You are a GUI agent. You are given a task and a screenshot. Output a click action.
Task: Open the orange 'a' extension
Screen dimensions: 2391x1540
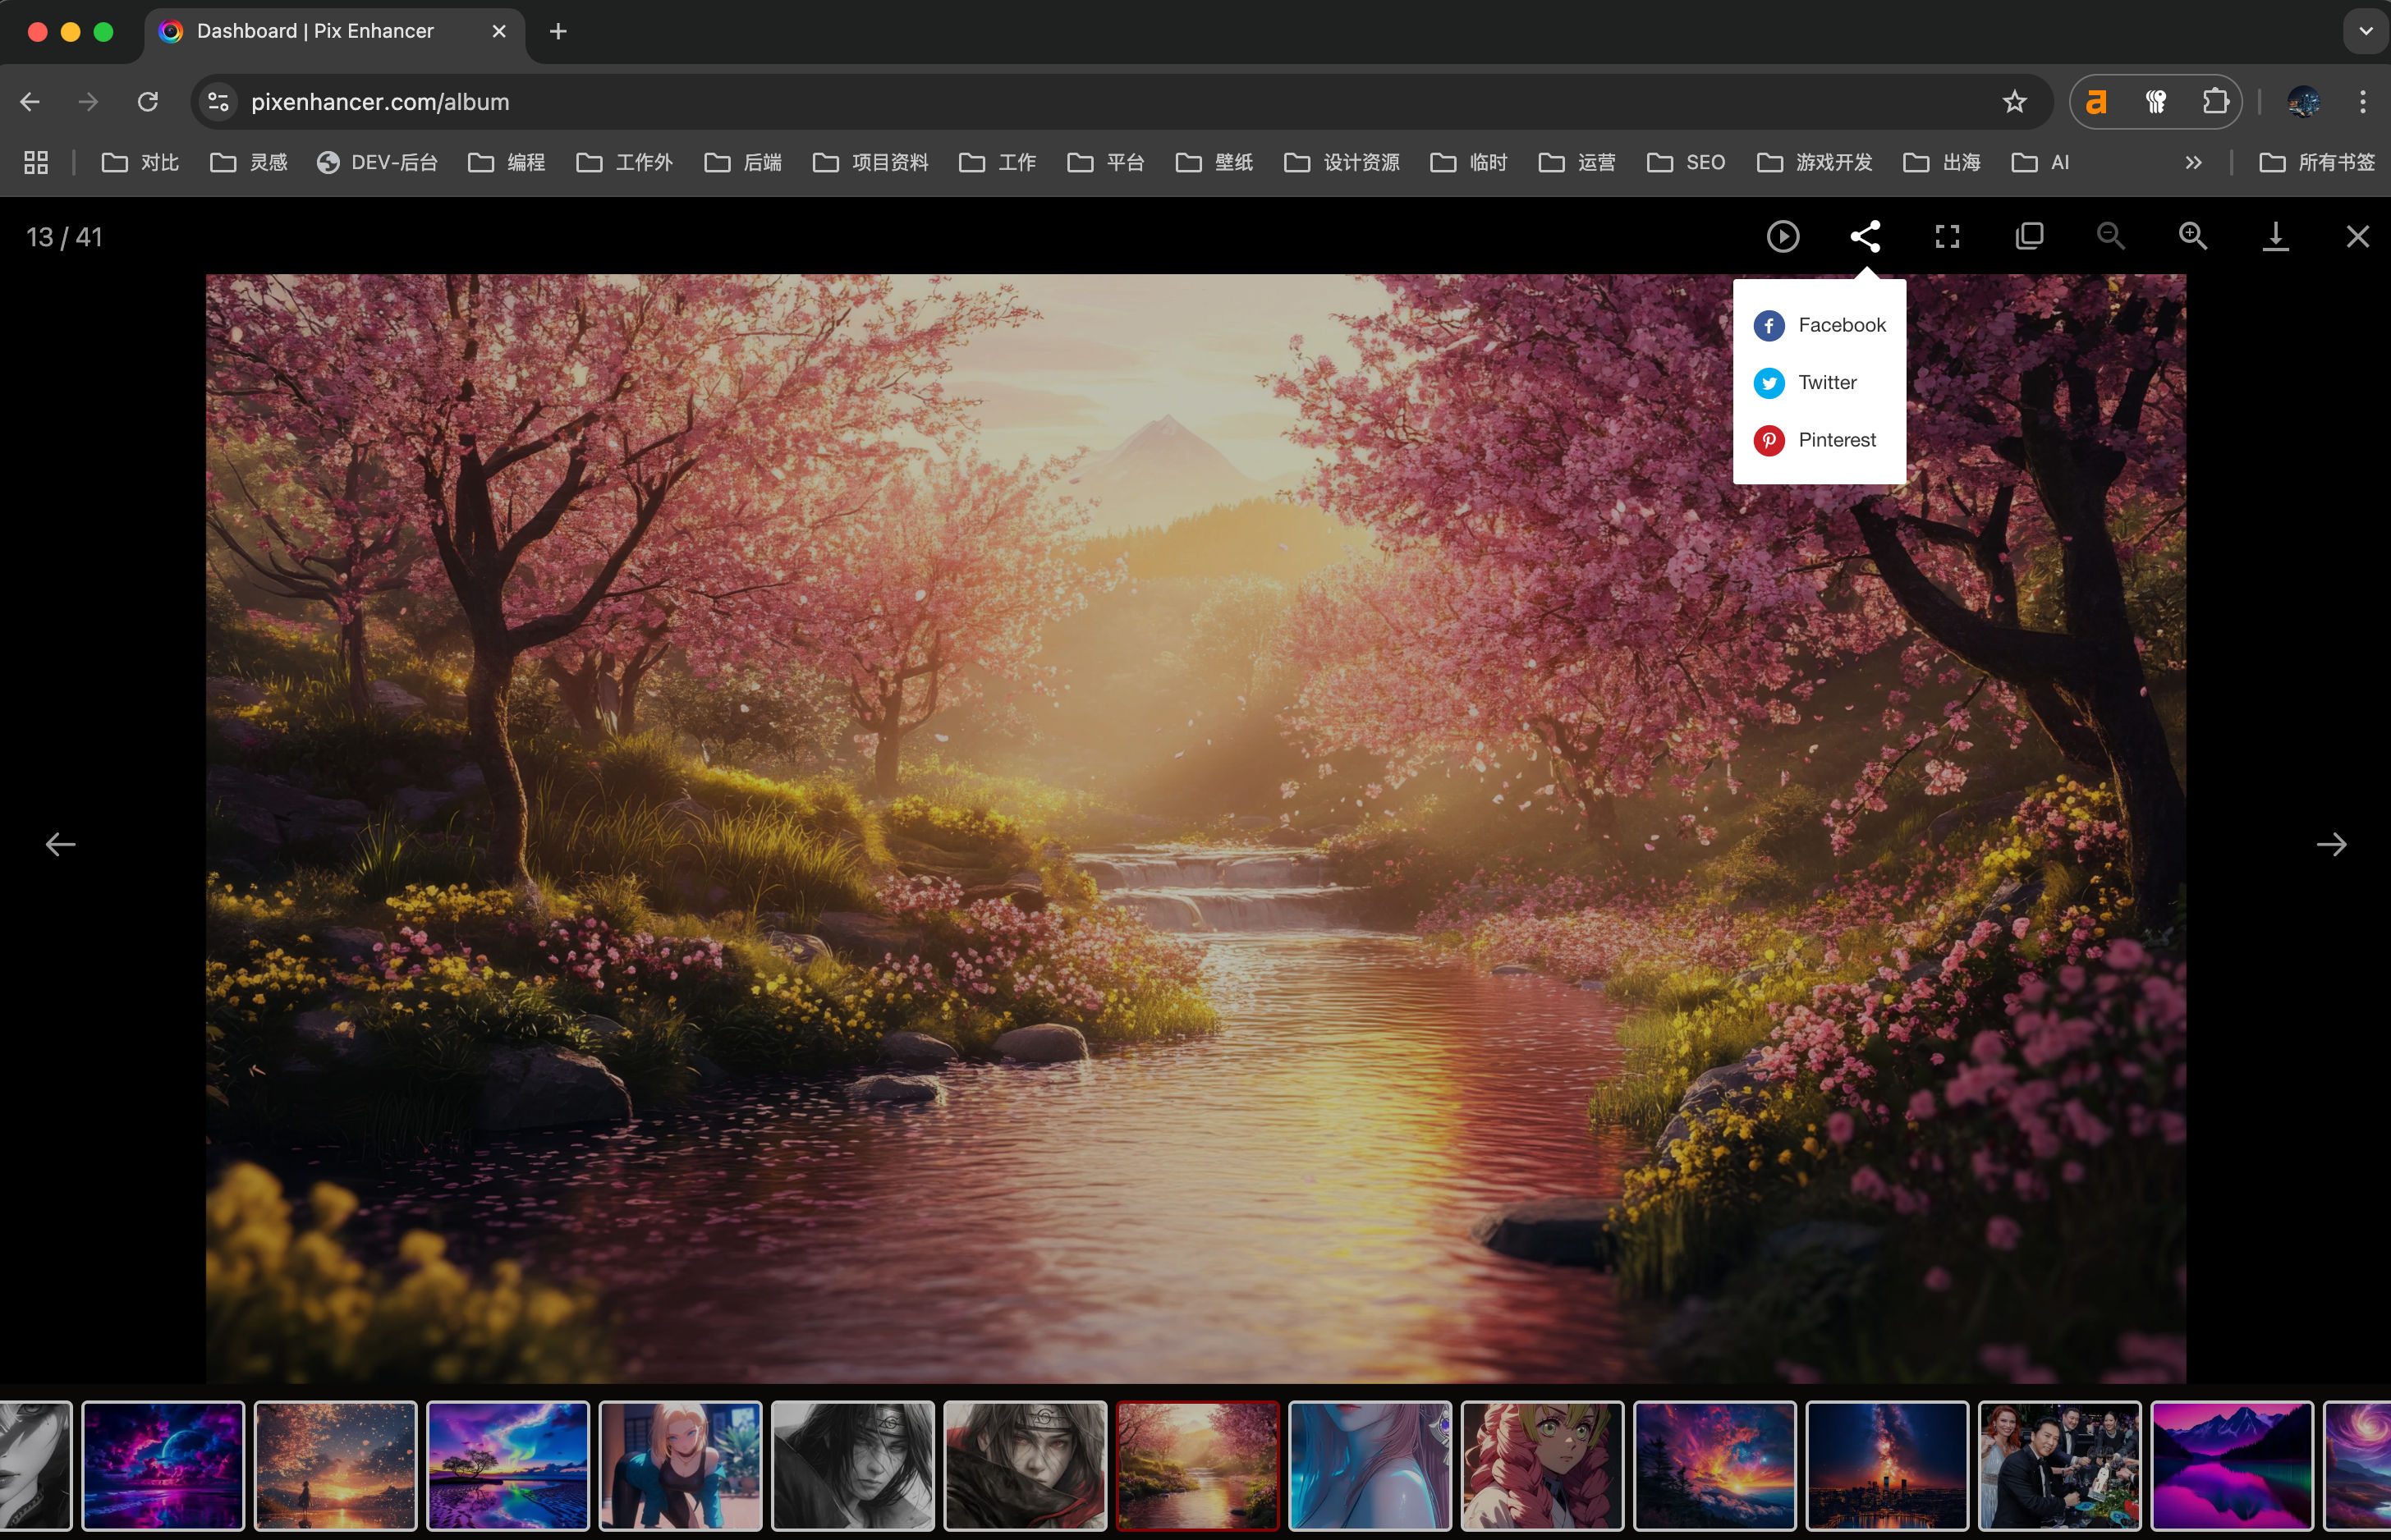click(2097, 102)
